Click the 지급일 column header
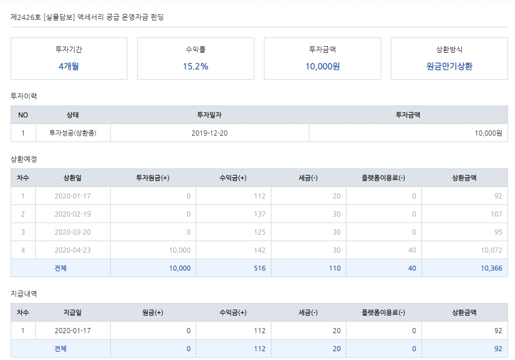The height and width of the screenshot is (360, 515). [x=73, y=312]
